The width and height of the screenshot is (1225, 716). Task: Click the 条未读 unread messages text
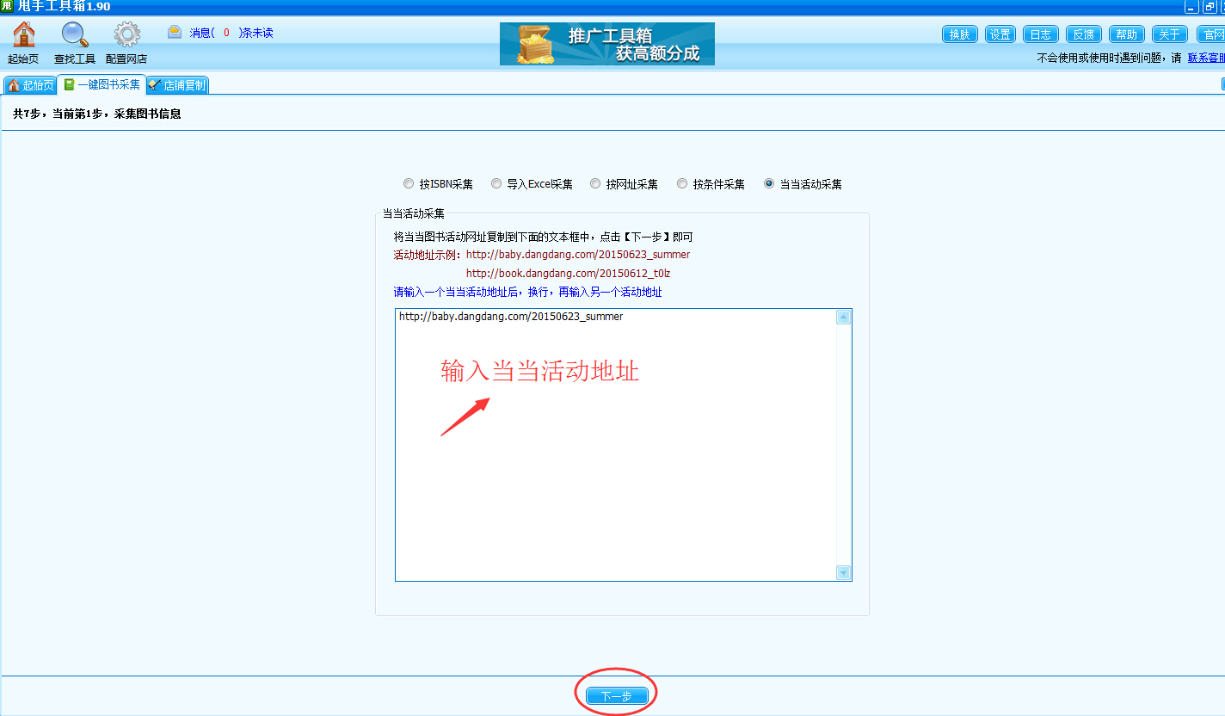point(257,33)
